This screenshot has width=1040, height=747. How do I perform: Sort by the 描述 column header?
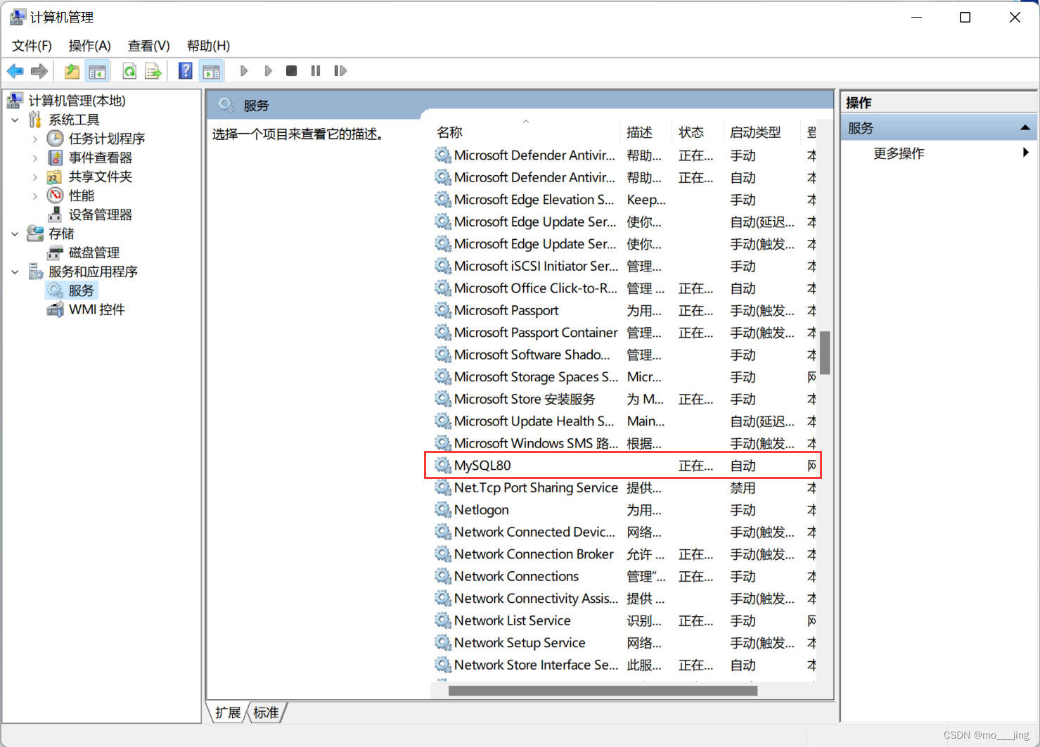pyautogui.click(x=646, y=132)
